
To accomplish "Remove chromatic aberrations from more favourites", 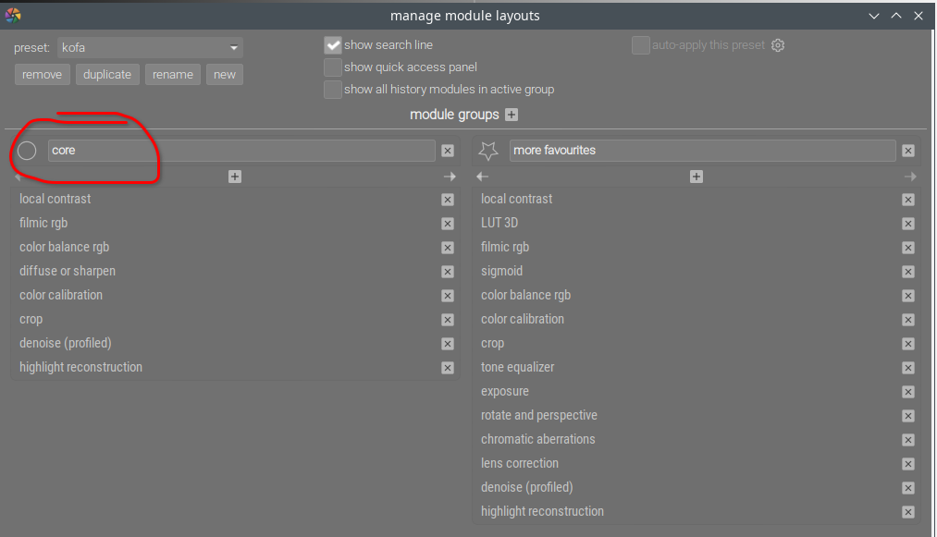I will point(908,440).
